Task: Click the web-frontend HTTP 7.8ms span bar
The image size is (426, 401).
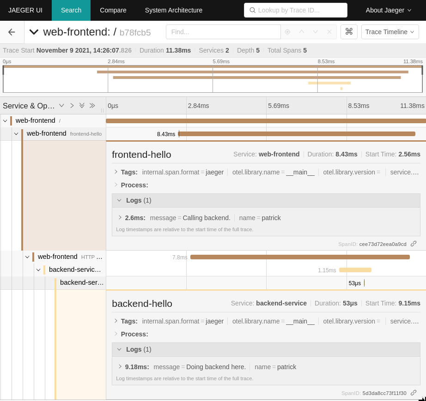Action: (300, 257)
